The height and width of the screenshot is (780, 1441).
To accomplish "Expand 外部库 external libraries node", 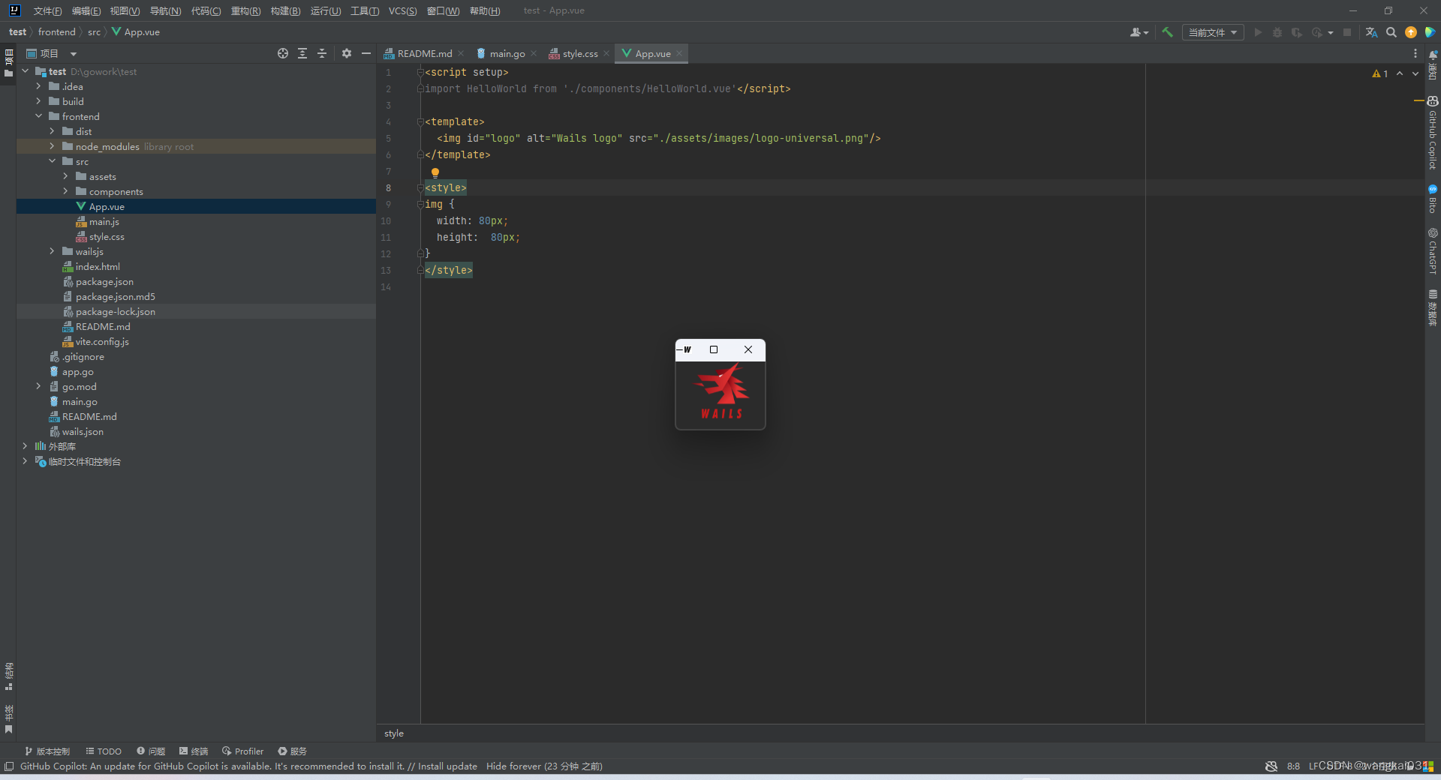I will pos(25,446).
